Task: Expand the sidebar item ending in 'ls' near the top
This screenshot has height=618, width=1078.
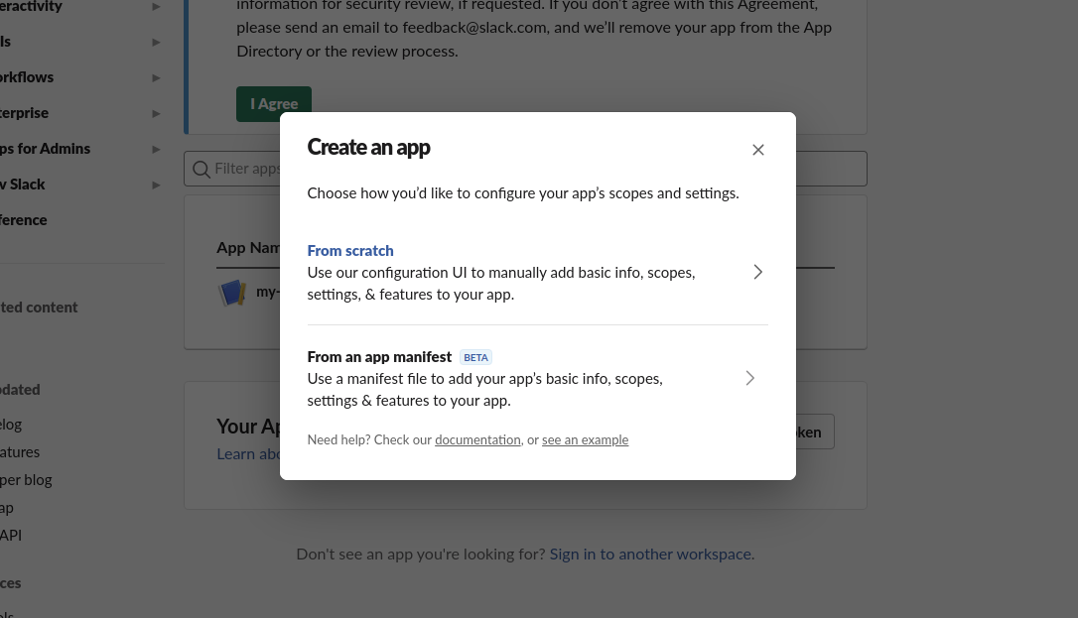Action: [156, 42]
